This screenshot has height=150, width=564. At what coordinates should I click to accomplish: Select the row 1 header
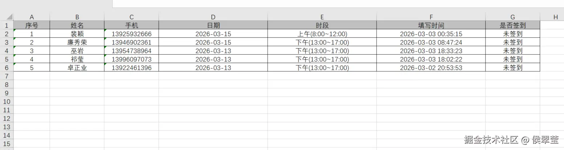(x=6, y=25)
